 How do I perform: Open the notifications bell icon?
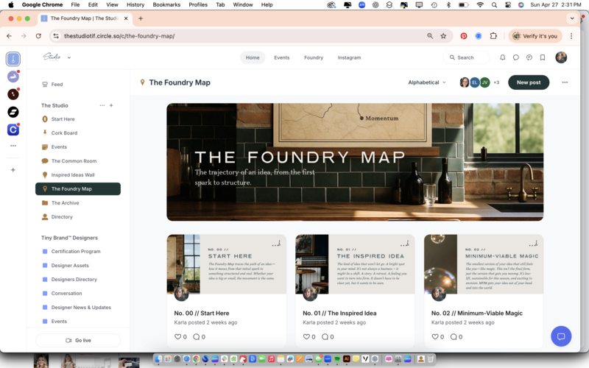[502, 57]
